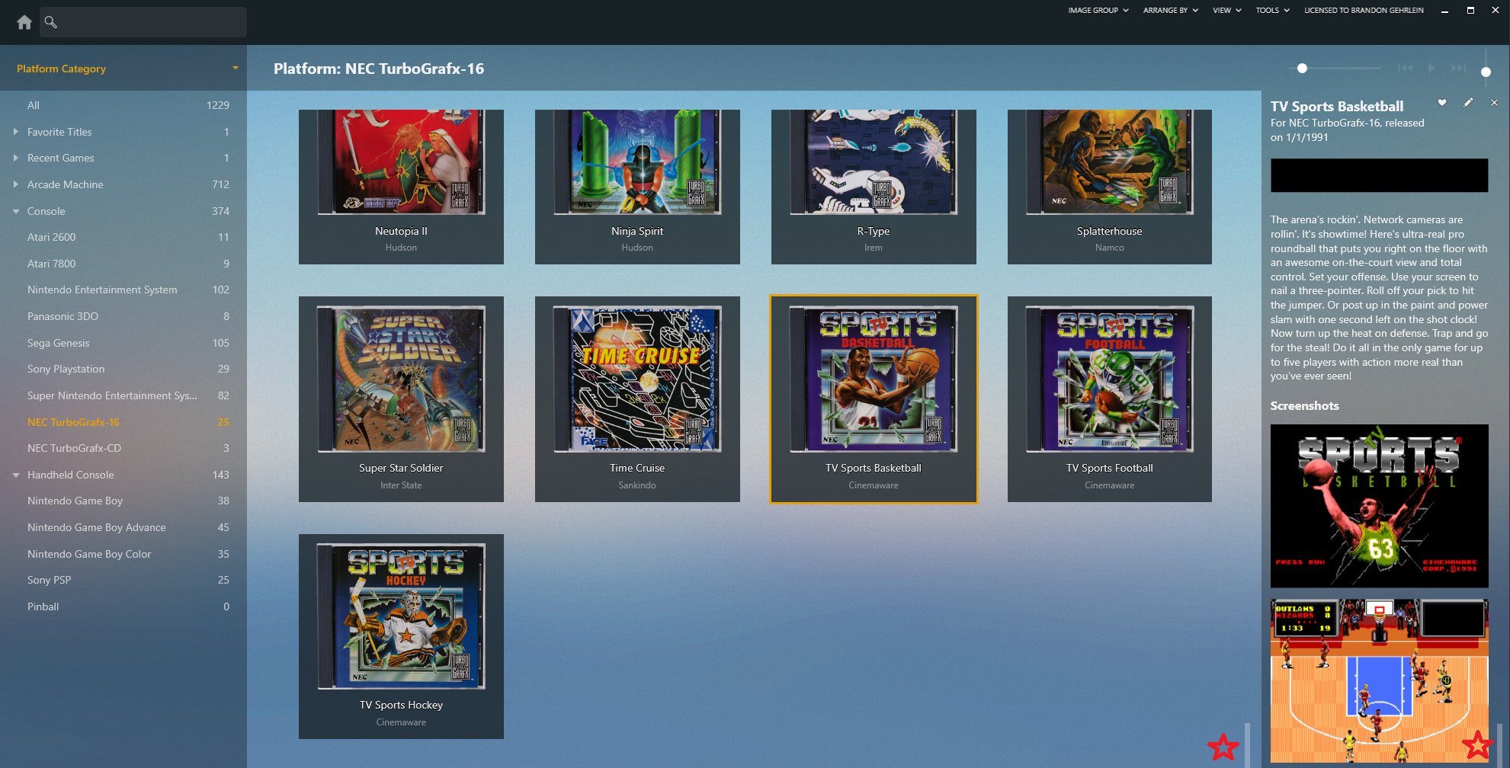1510x768 pixels.
Task: Click the Home icon
Action: (24, 22)
